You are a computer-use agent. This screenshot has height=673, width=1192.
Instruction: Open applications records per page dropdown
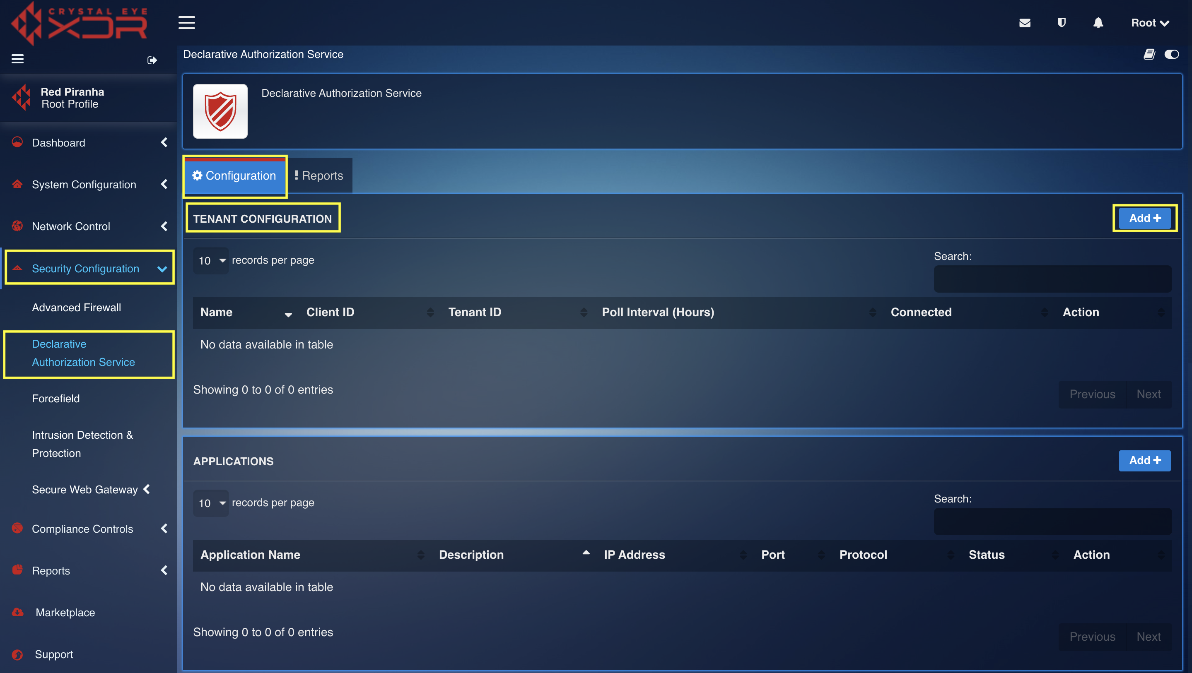tap(211, 503)
